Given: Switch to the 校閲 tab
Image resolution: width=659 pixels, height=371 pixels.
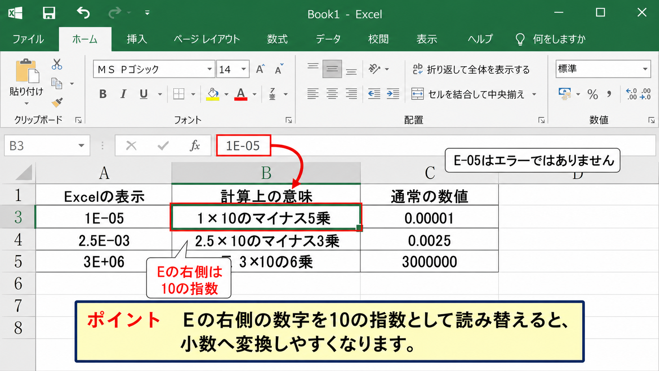Looking at the screenshot, I should 378,39.
